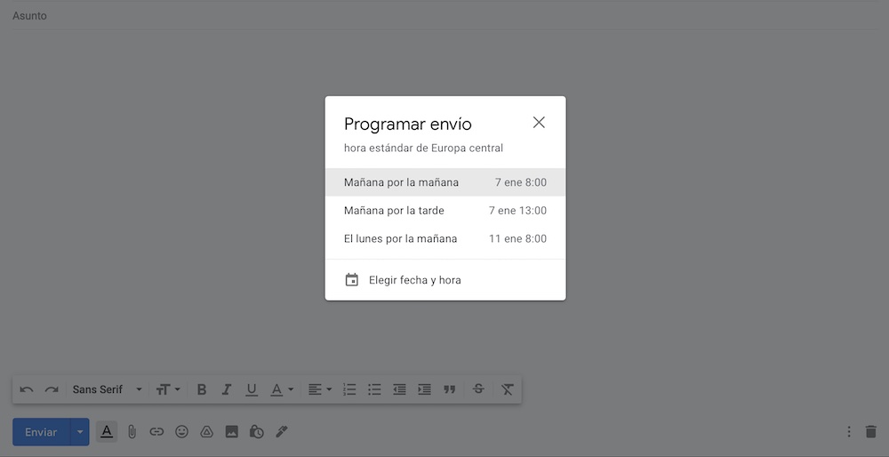The image size is (889, 457).
Task: Close the Programar envío dialog
Action: click(539, 123)
